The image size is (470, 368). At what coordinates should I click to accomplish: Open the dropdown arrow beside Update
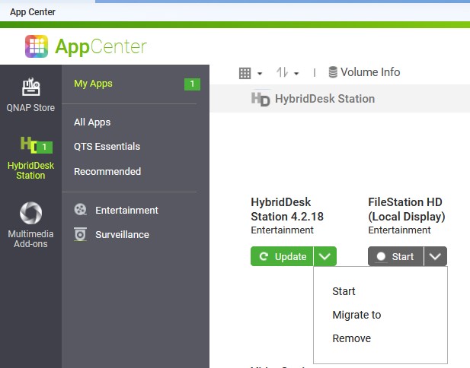325,256
